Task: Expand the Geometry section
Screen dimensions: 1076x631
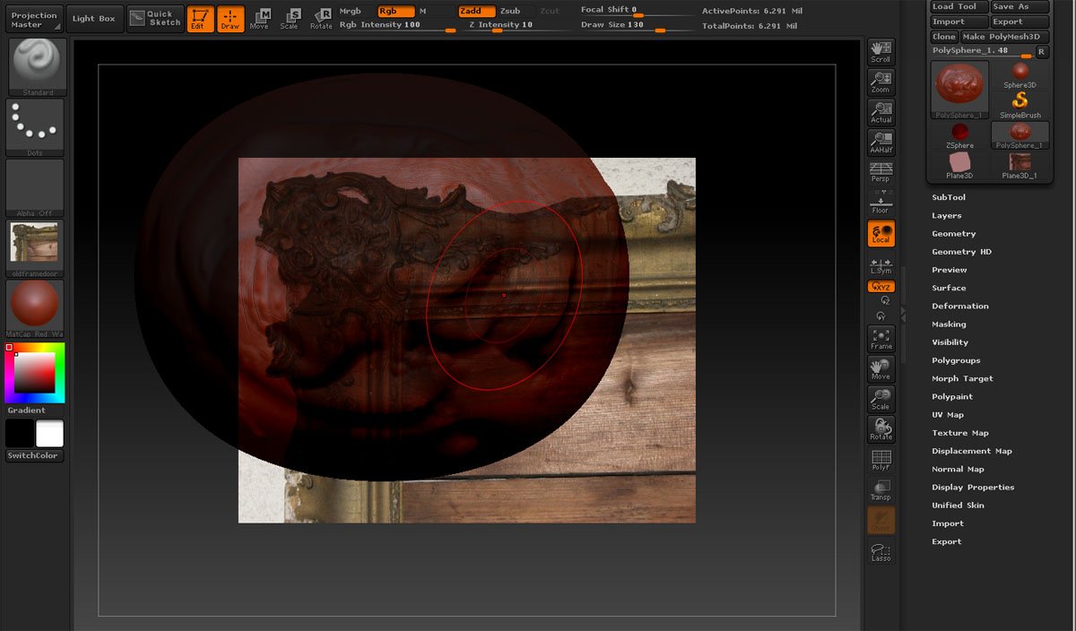Action: pyautogui.click(x=954, y=233)
